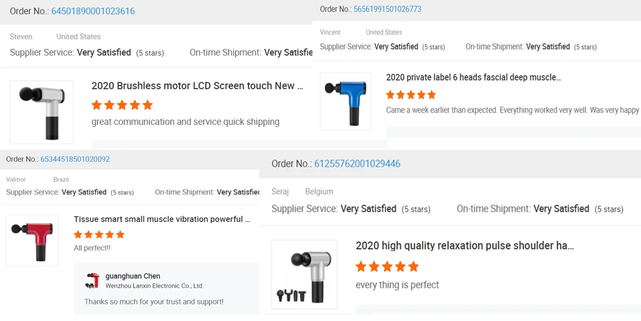Open the '2020 Brushless motor LCD Screen' product title

tap(197, 86)
